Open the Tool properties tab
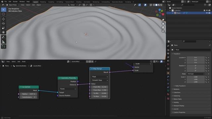212x119 pixels. (x=168, y=46)
